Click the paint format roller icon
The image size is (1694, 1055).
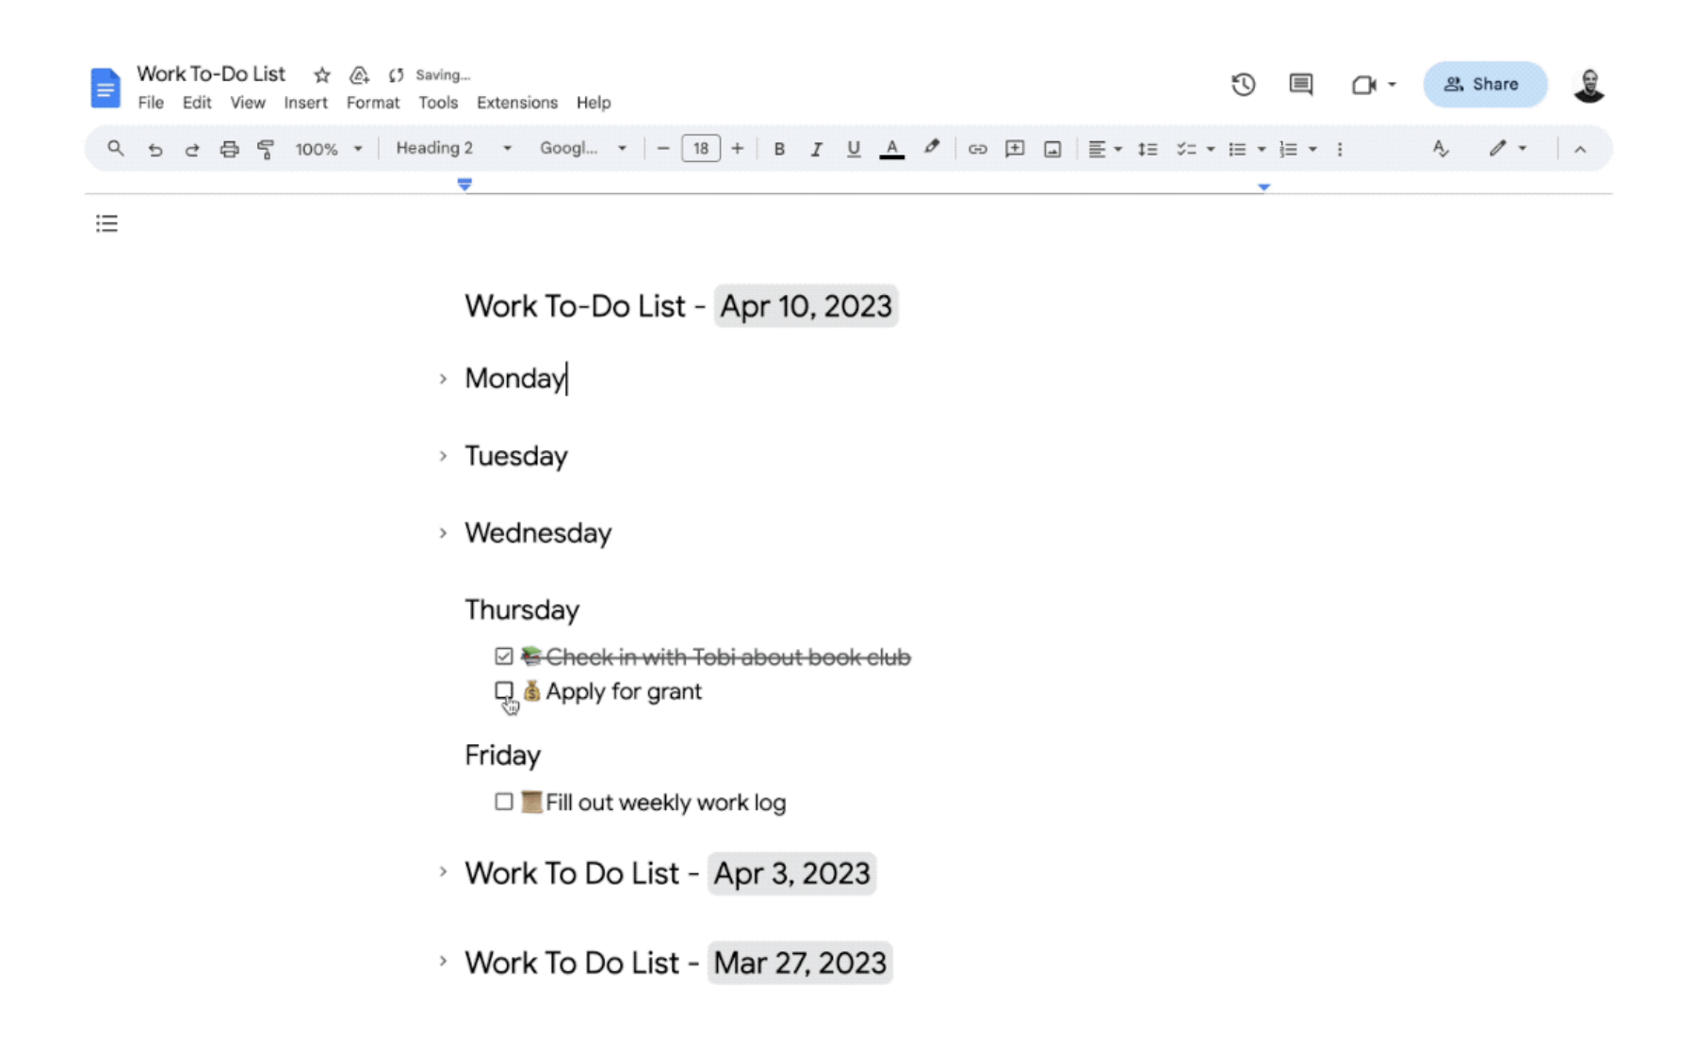(x=266, y=149)
